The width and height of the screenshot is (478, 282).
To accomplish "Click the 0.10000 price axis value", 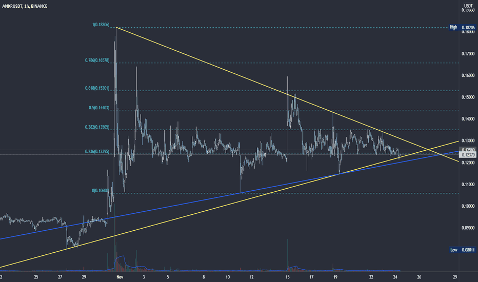I will [468, 206].
